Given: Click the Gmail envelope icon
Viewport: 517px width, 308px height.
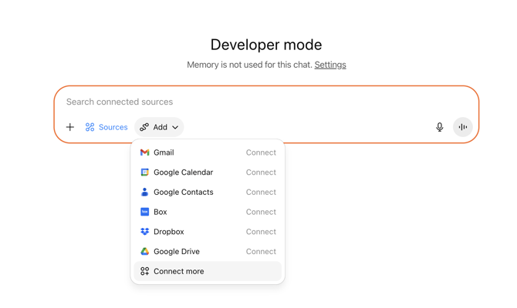Looking at the screenshot, I should 144,152.
